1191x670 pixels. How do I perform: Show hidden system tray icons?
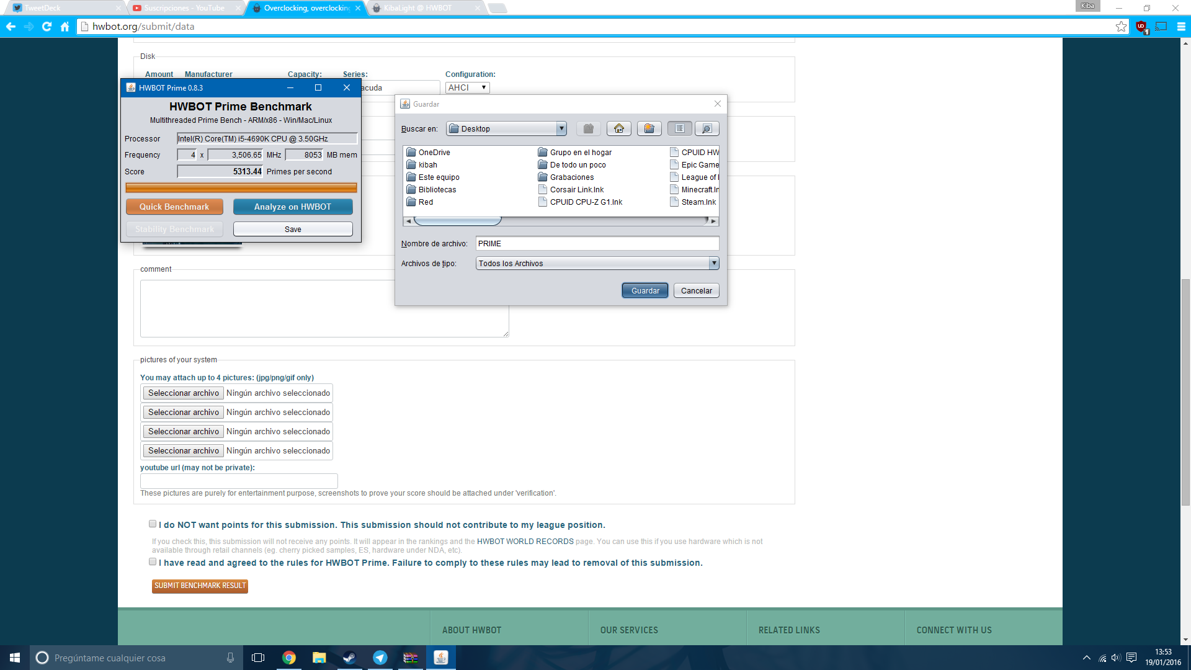tap(1086, 658)
